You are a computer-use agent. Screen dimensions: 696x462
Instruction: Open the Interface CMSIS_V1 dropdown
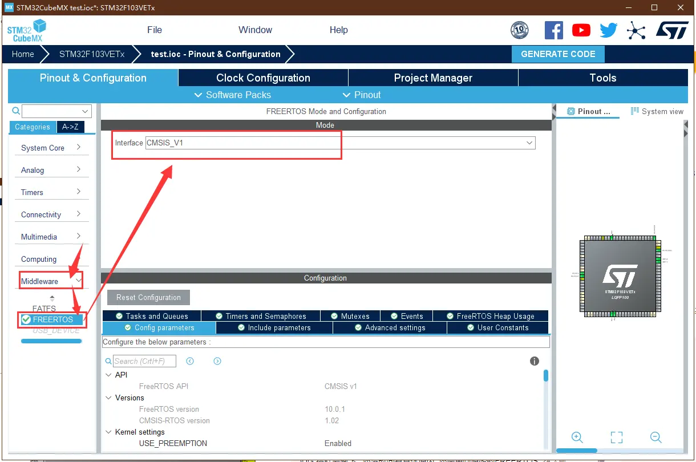click(341, 143)
